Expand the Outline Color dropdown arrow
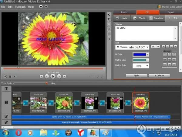Viewport: 182px width, 137px height. tap(148, 60)
